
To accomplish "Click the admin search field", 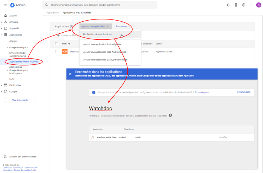I will [100, 5].
